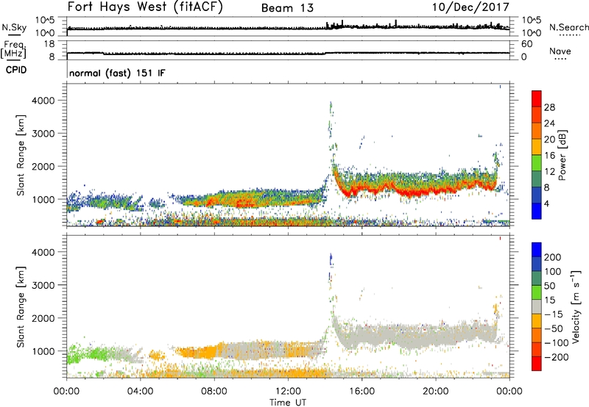Click the red bottom of Velocity color bar

[537, 364]
